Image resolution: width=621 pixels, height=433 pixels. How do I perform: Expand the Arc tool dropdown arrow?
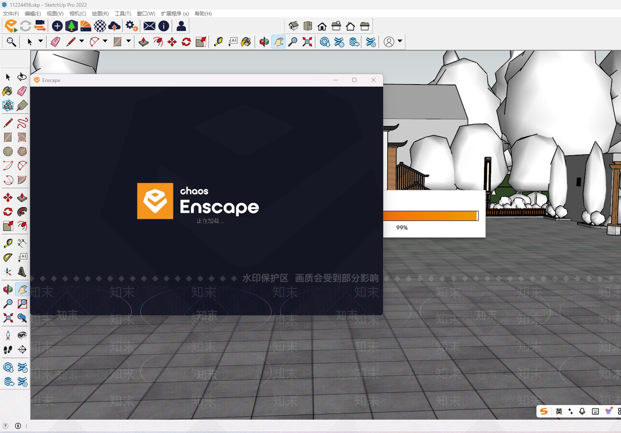click(105, 41)
